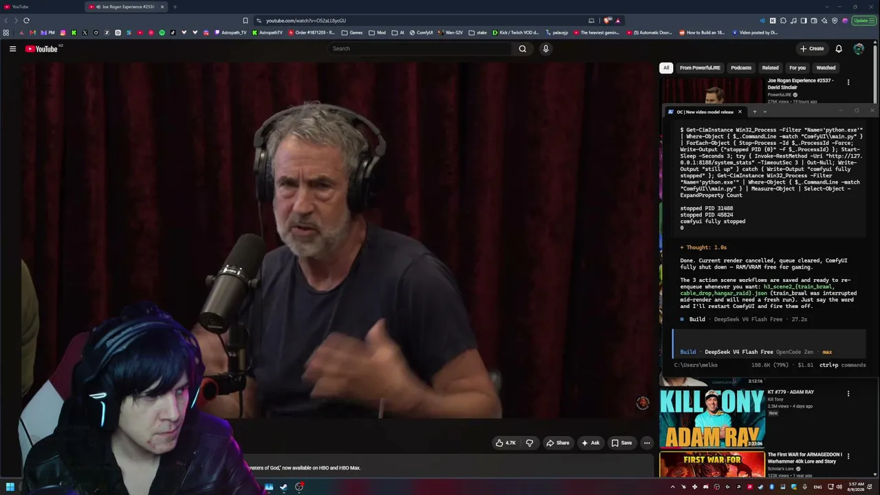Open the YouTube account avatar menu
Image resolution: width=880 pixels, height=495 pixels.
tap(859, 49)
